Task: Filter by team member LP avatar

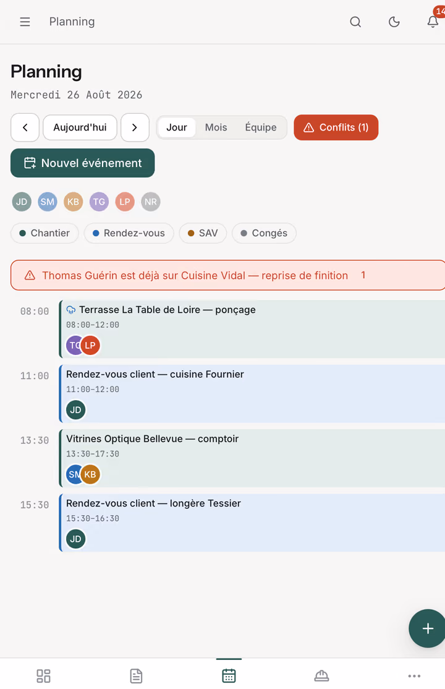Action: 125,202
